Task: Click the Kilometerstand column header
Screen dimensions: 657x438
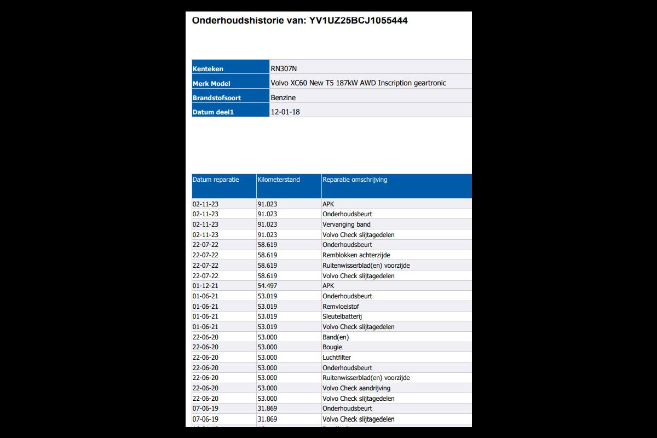Action: point(279,180)
